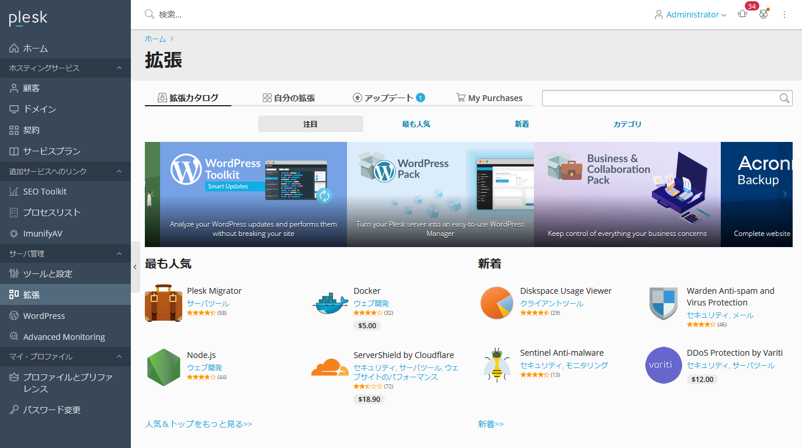Click the Docker whale icon
This screenshot has height=448, width=802.
coord(331,303)
